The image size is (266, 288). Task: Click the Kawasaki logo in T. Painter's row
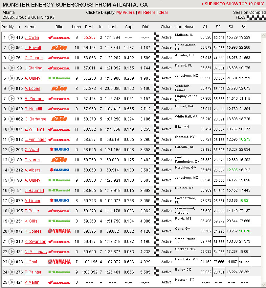point(59,272)
